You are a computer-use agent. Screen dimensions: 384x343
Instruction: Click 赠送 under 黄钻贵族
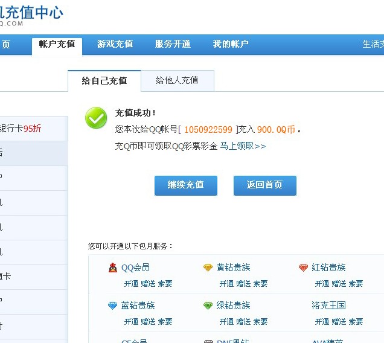click(x=243, y=284)
